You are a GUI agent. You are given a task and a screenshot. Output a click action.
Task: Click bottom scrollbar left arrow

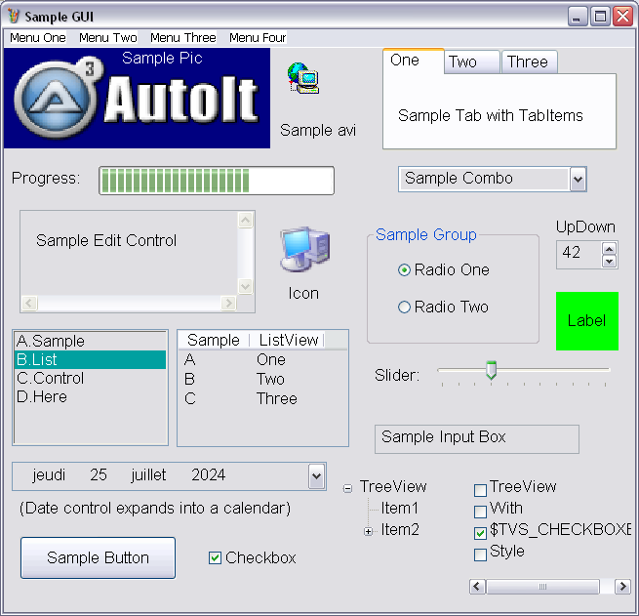(478, 587)
